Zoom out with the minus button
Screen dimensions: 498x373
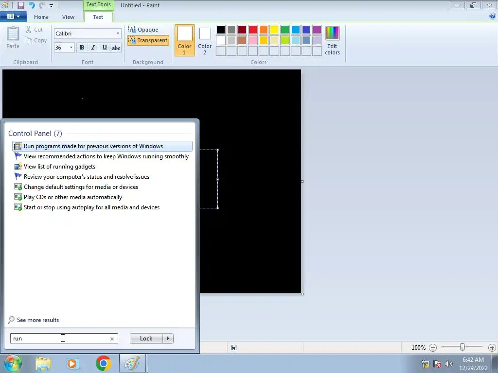point(432,348)
